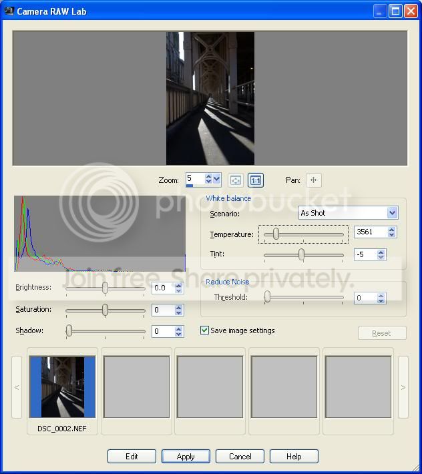The width and height of the screenshot is (422, 474).
Task: Increase Temperature value with up arrow
Action: click(x=391, y=230)
